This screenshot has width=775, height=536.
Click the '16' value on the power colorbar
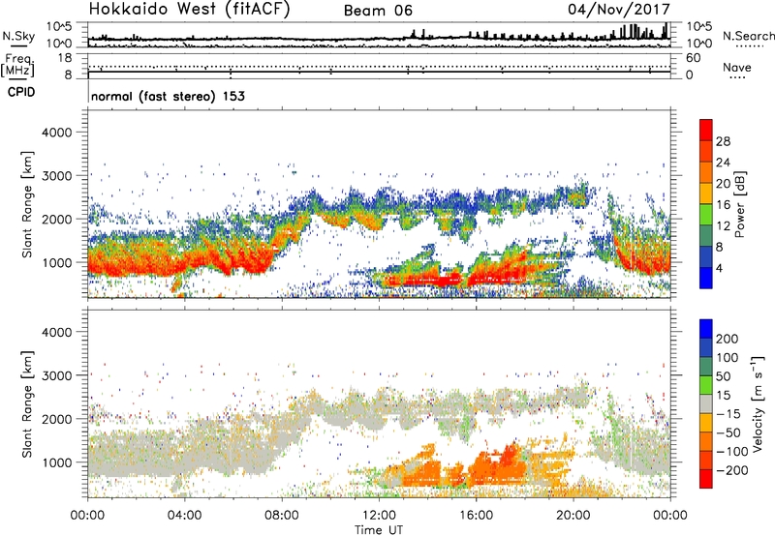723,205
